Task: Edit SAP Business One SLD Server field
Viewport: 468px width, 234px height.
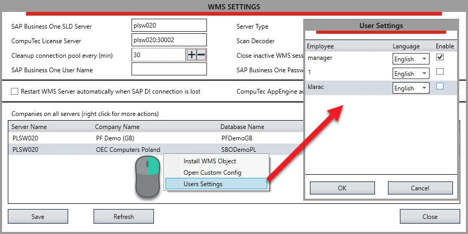Action: pos(169,25)
